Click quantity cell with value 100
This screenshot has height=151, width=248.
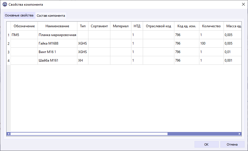click(x=211, y=43)
